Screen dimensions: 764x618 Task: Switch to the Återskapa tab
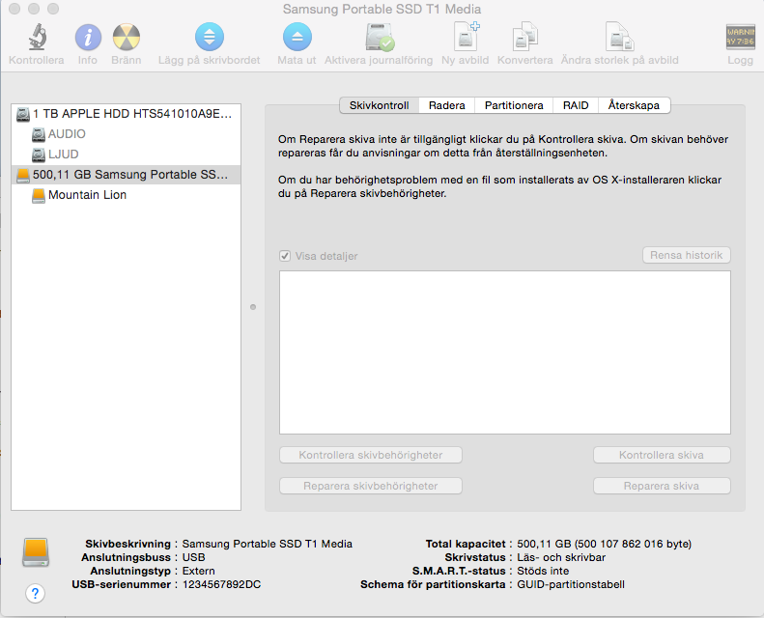634,105
